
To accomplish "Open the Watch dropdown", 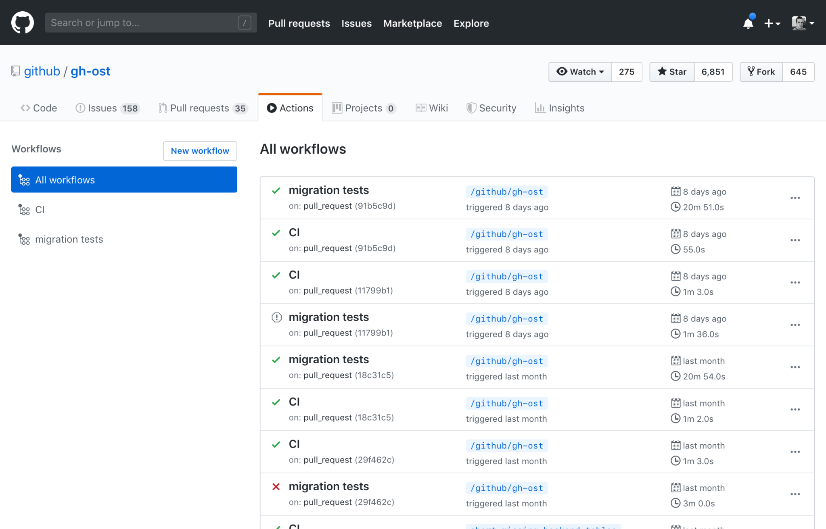I will (x=580, y=71).
